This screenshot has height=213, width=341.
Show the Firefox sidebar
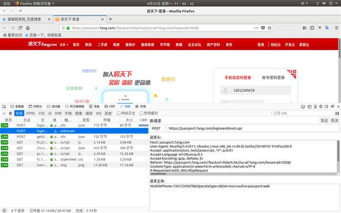coord(312,28)
